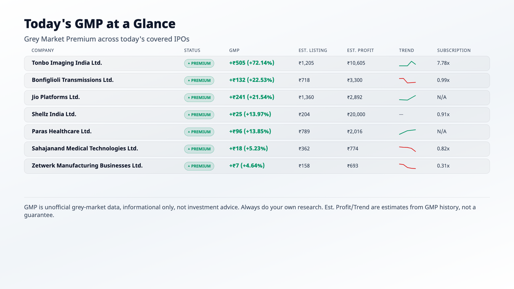514x289 pixels.
Task: Click ₹20,000 estimated profit for Shellz
Action: pos(356,115)
